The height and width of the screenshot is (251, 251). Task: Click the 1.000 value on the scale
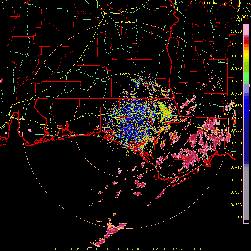(236, 31)
